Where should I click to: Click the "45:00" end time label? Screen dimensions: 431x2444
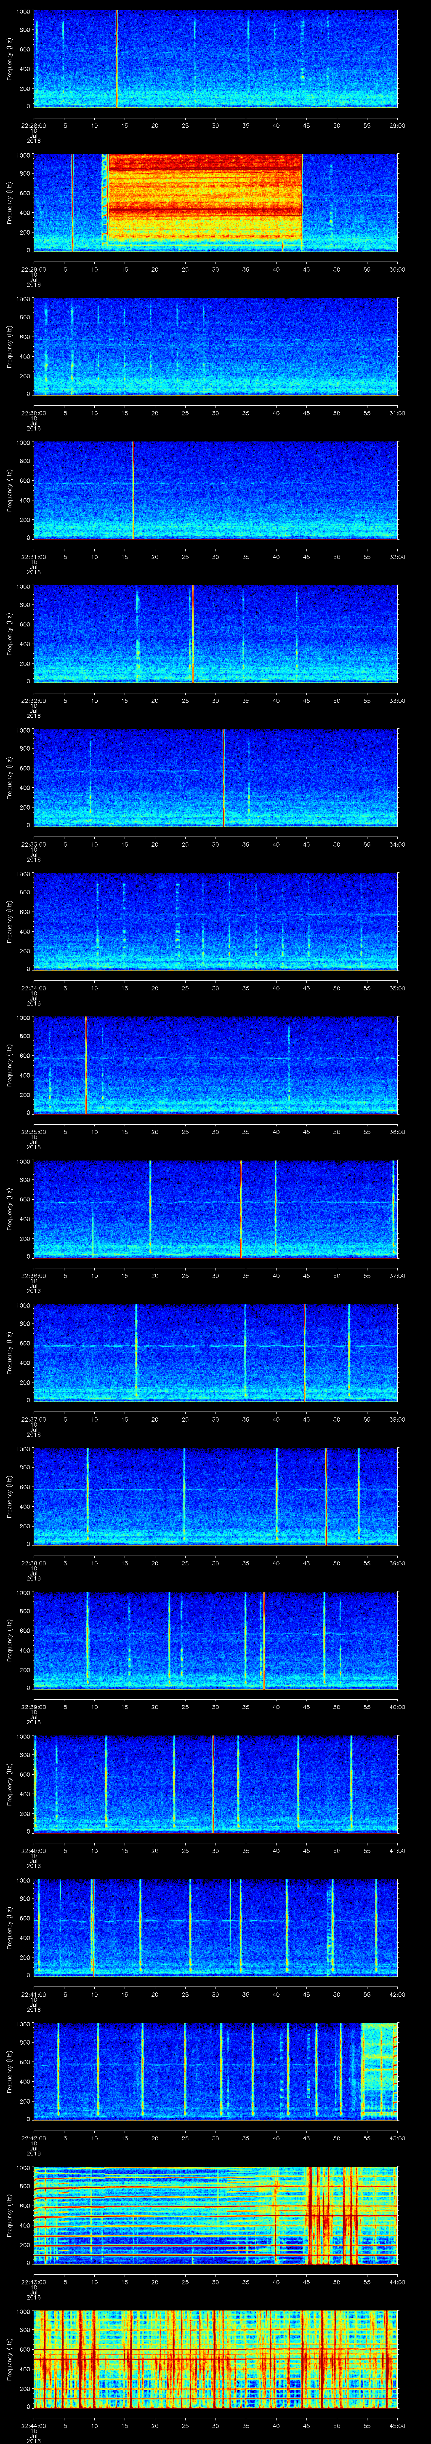(x=397, y=2427)
